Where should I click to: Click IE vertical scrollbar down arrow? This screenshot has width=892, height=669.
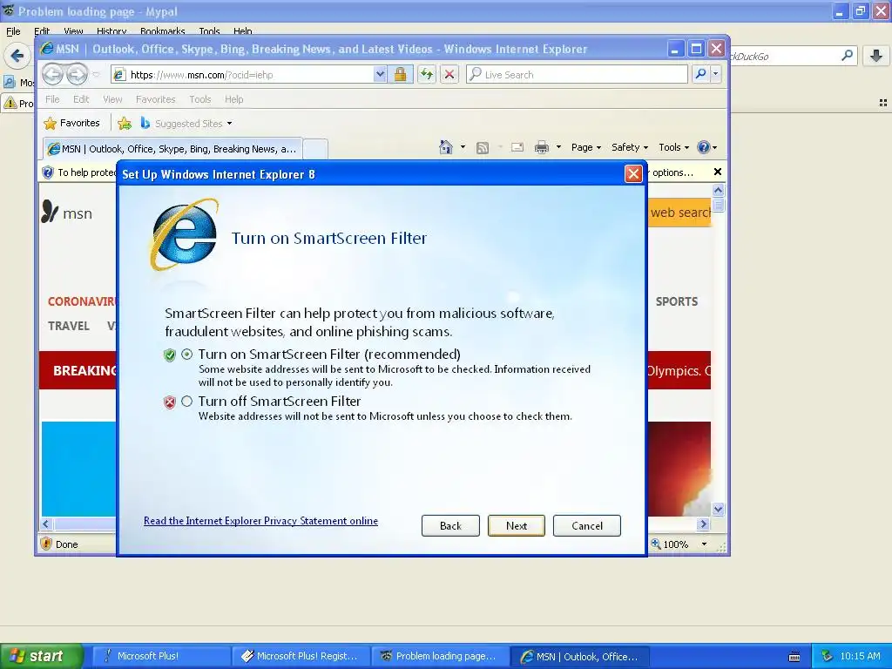click(718, 509)
